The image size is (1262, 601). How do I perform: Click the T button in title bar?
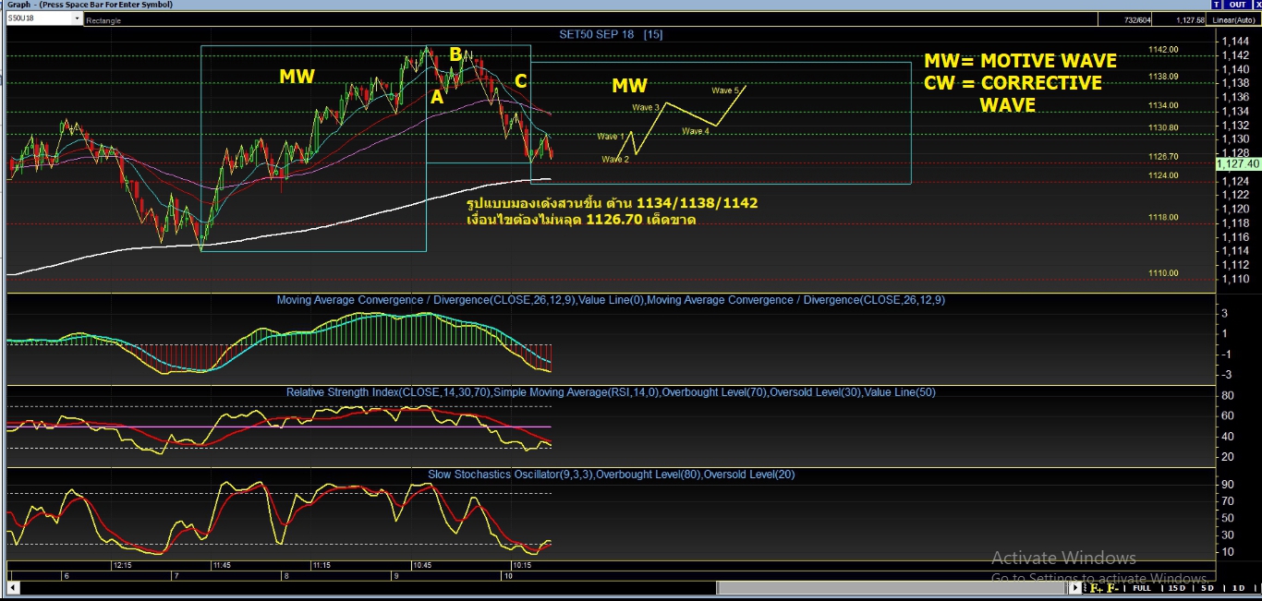coord(1217,5)
